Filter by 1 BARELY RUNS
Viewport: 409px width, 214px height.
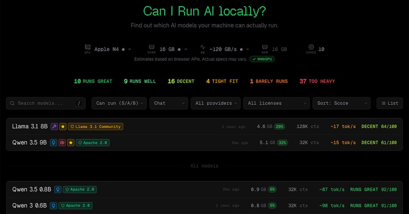[x=269, y=81]
